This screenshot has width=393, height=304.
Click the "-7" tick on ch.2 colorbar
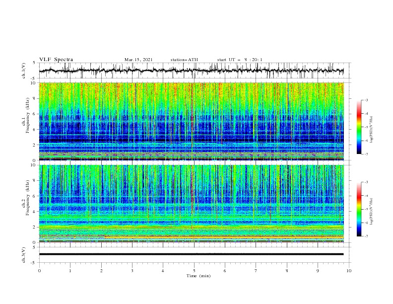366,236
